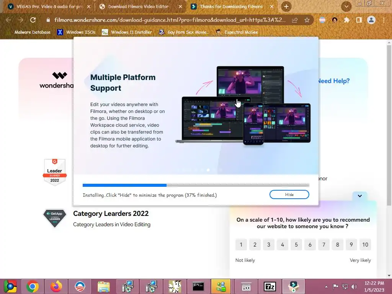Select rating 2 in survey
The image size is (392, 294).
point(255,245)
